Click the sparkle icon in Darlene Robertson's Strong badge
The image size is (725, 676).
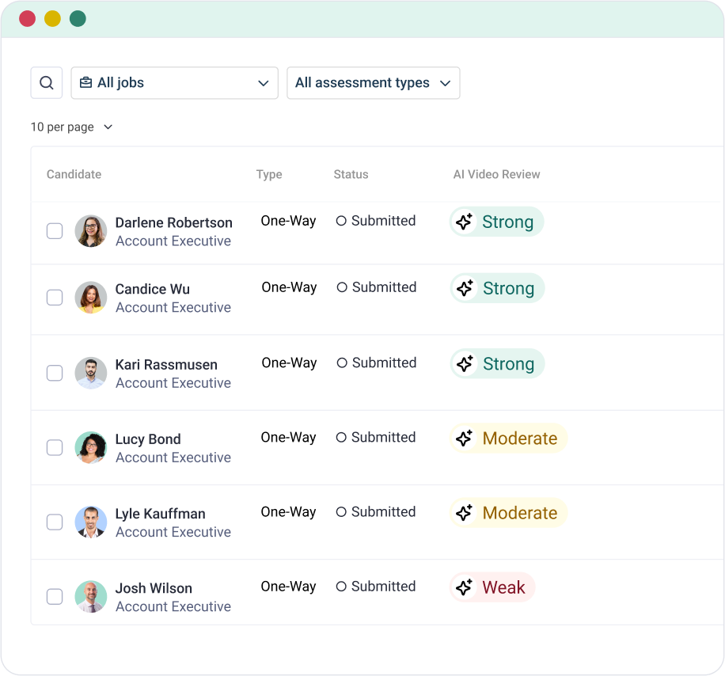(465, 222)
